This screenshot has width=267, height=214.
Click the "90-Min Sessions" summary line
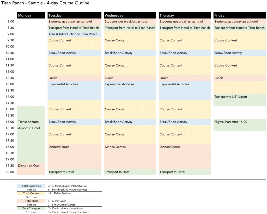(62, 193)
